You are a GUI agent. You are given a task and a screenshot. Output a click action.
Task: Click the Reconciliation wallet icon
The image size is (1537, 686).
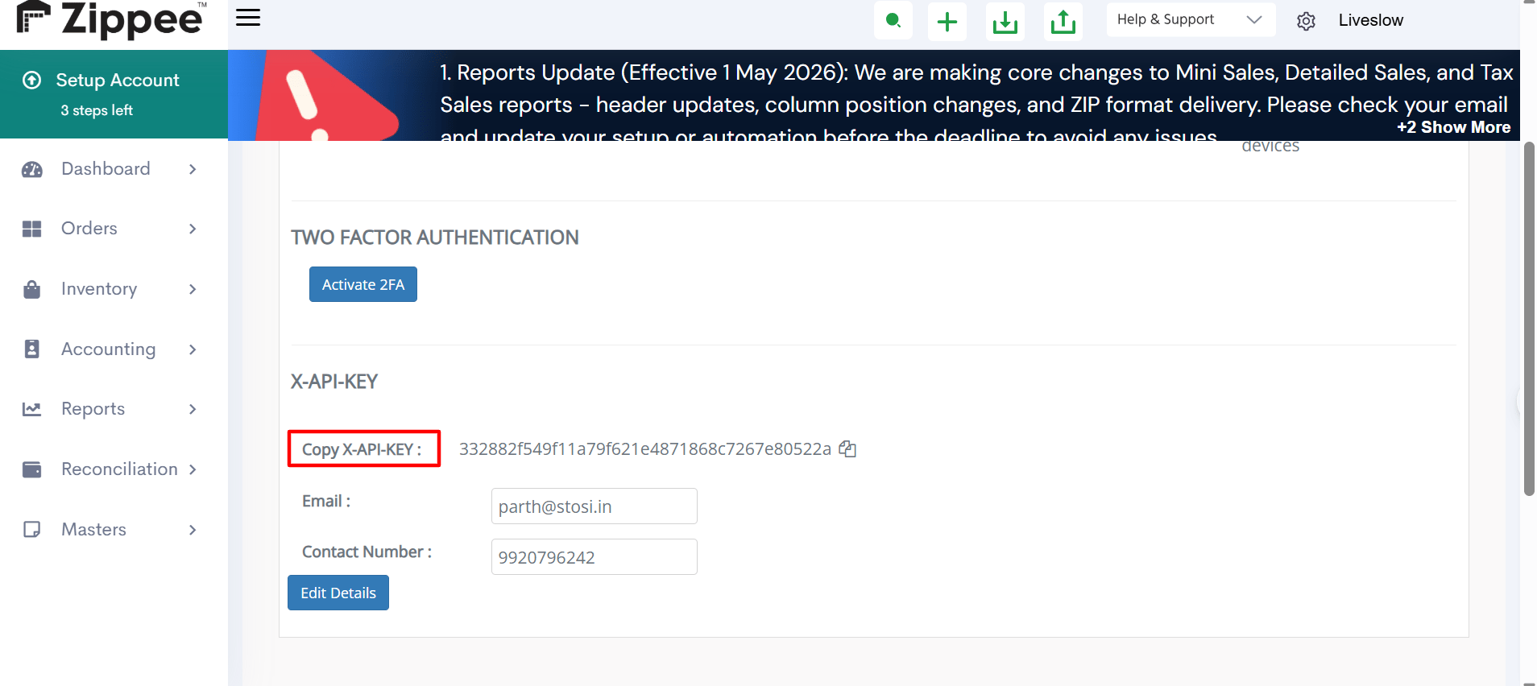(32, 469)
